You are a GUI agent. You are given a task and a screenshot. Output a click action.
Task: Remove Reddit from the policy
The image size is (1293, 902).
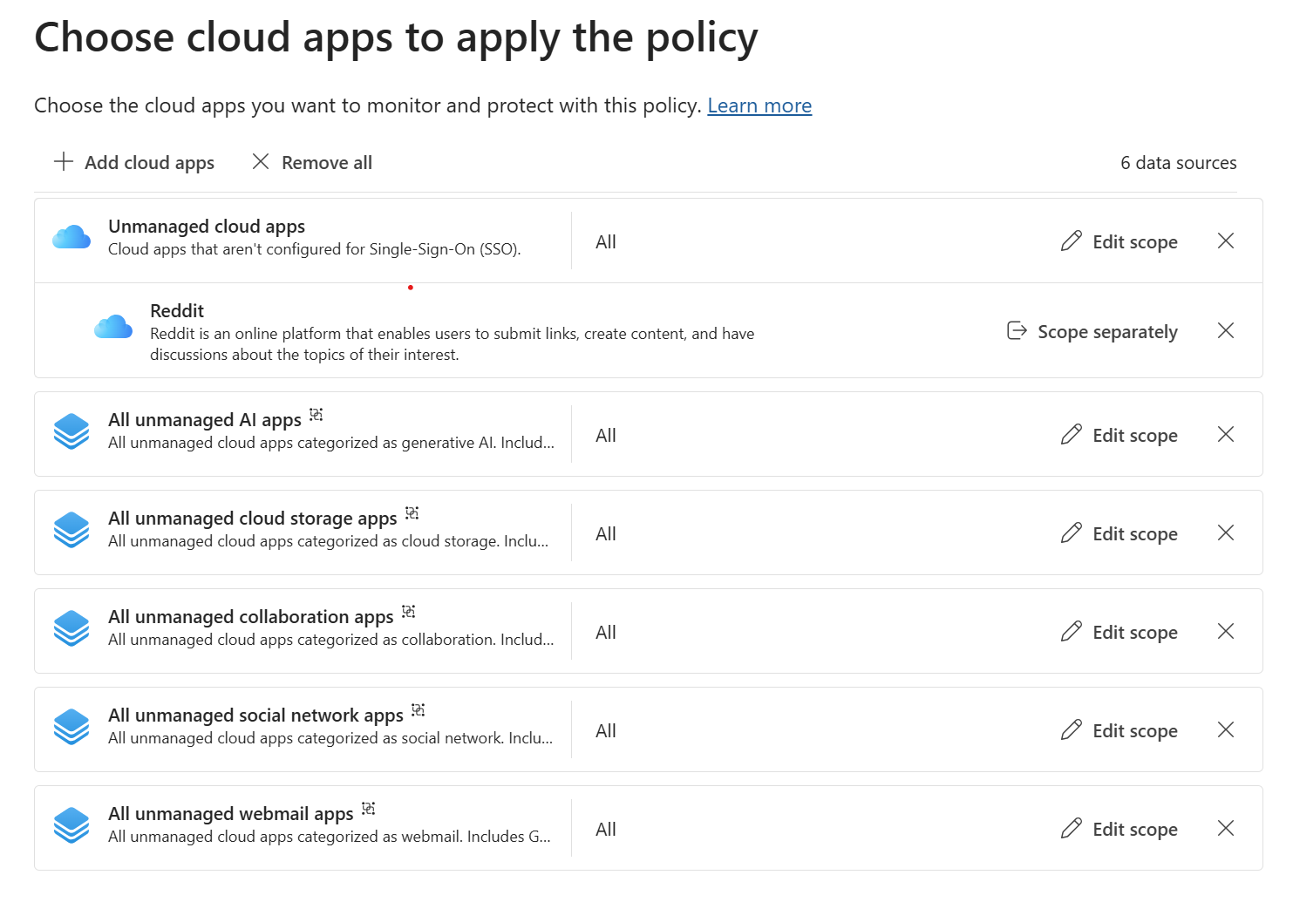point(1226,331)
